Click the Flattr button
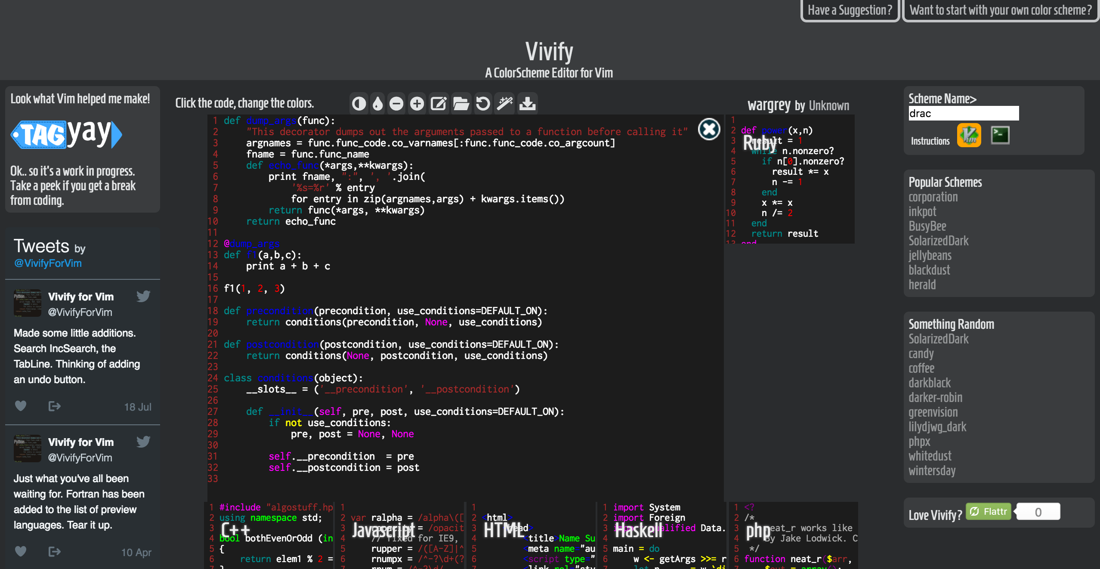 (x=989, y=512)
